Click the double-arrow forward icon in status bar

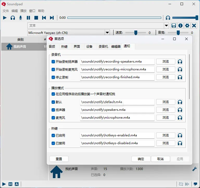[187, 184]
